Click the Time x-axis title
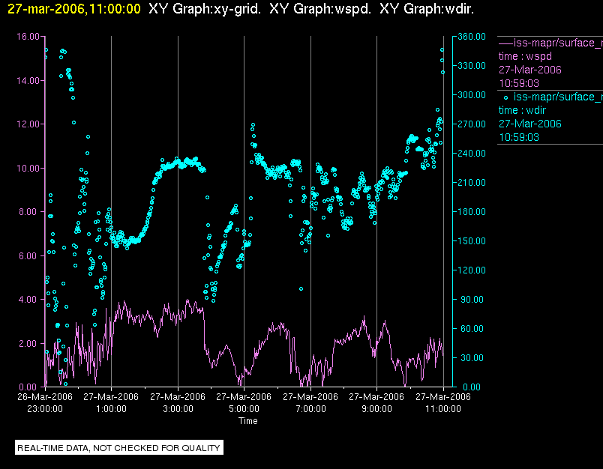The width and height of the screenshot is (603, 469). pos(248,421)
